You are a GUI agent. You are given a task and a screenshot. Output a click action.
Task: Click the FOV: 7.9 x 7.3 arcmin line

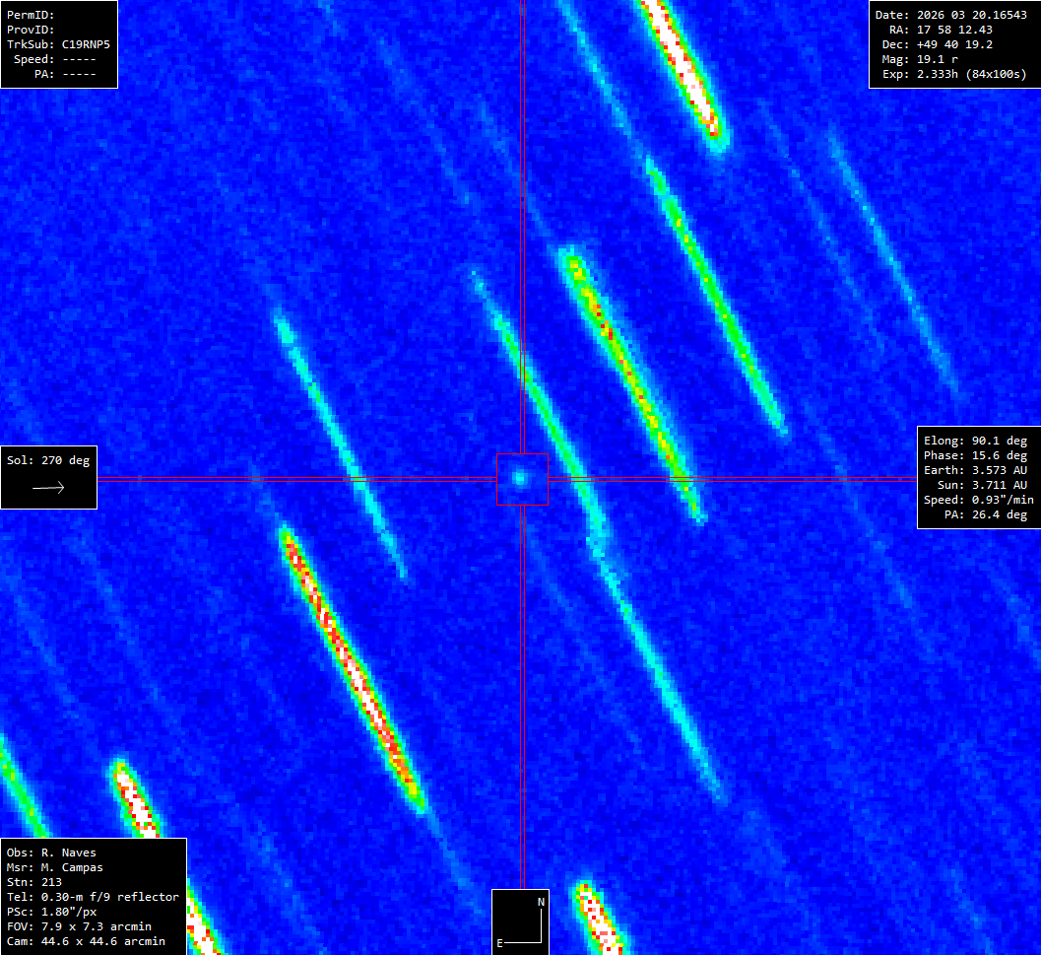86,926
